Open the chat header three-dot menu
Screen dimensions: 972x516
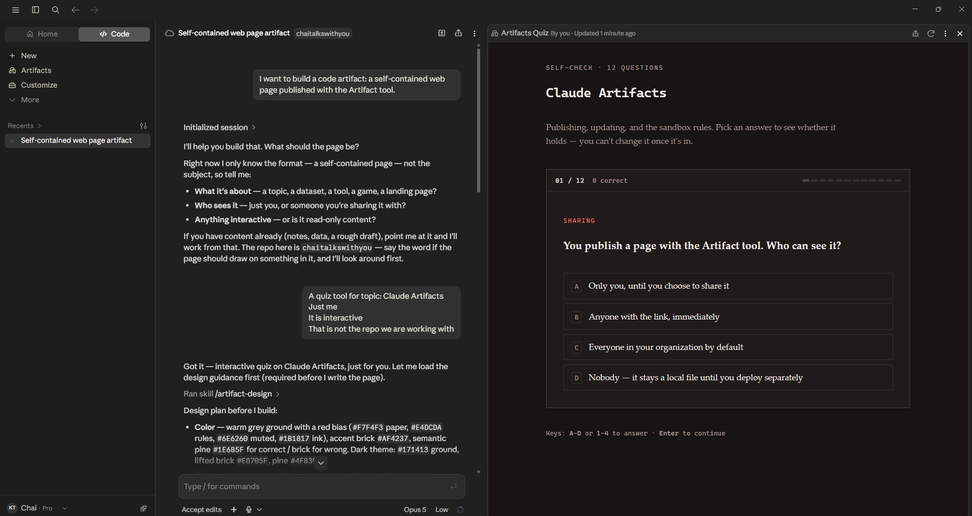click(475, 33)
